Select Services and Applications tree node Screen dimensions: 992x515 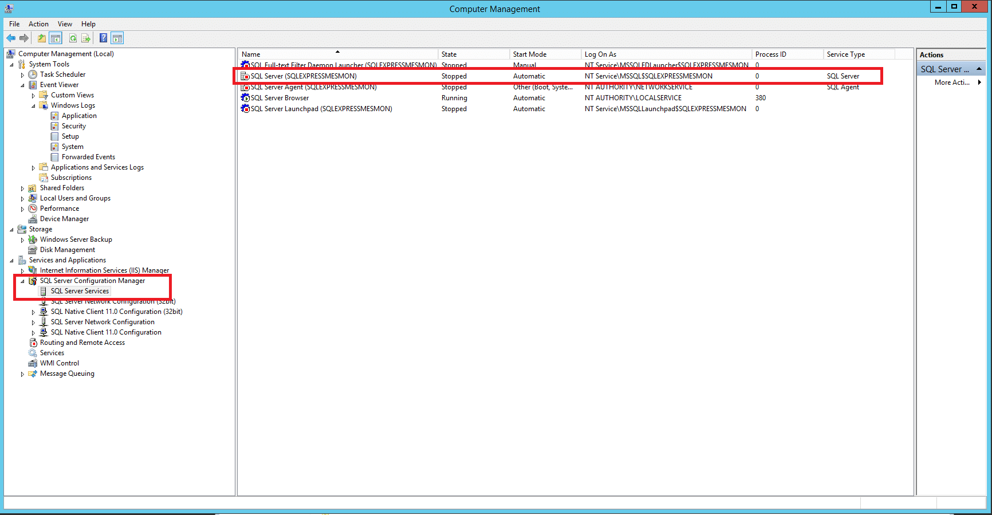click(x=68, y=260)
